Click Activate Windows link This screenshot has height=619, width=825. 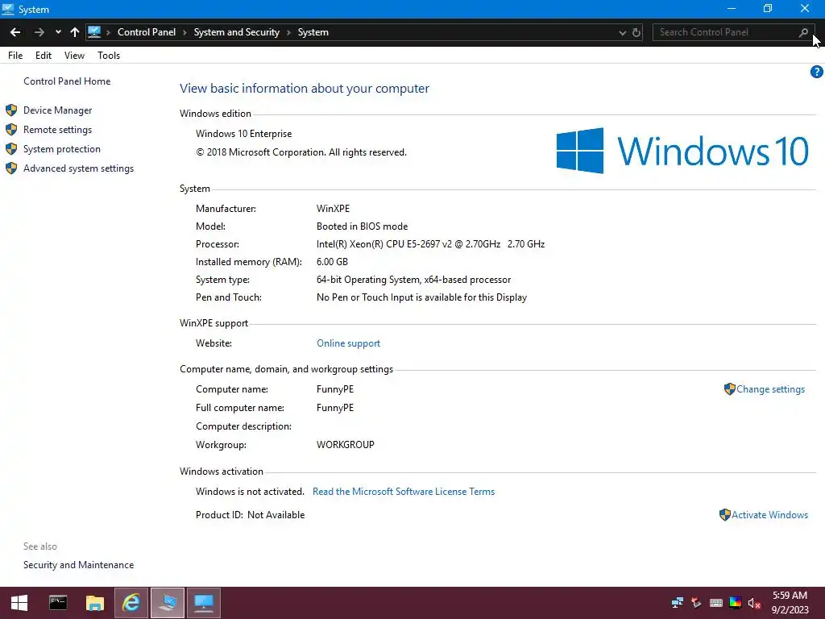coord(769,515)
